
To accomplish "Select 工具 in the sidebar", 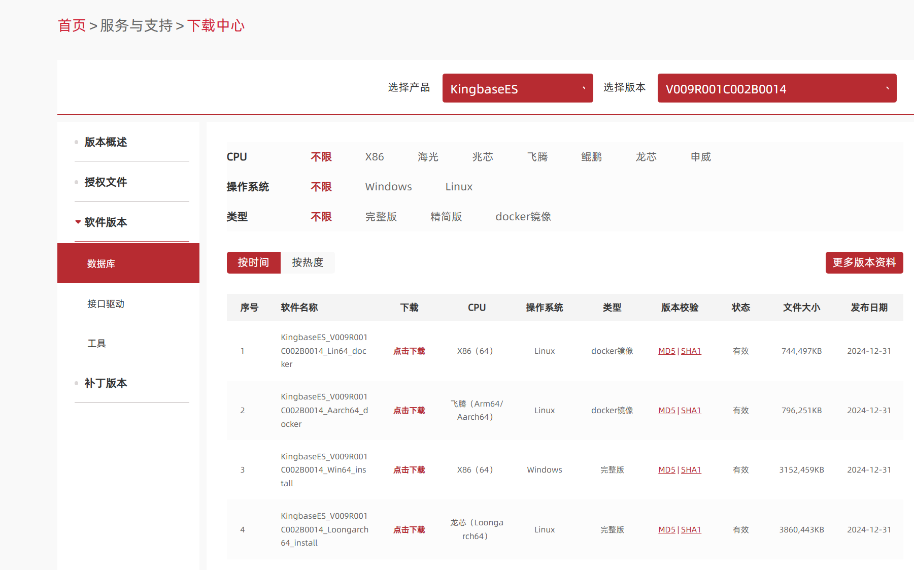I will 96,344.
